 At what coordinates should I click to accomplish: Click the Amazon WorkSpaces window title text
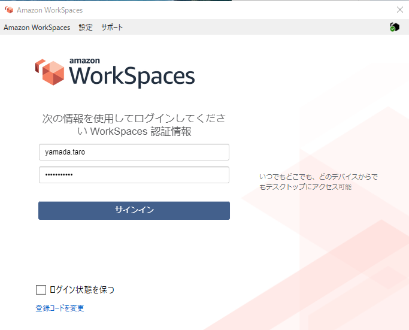click(50, 10)
